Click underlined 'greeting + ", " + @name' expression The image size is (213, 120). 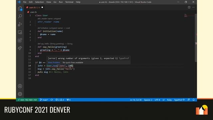[55, 50]
